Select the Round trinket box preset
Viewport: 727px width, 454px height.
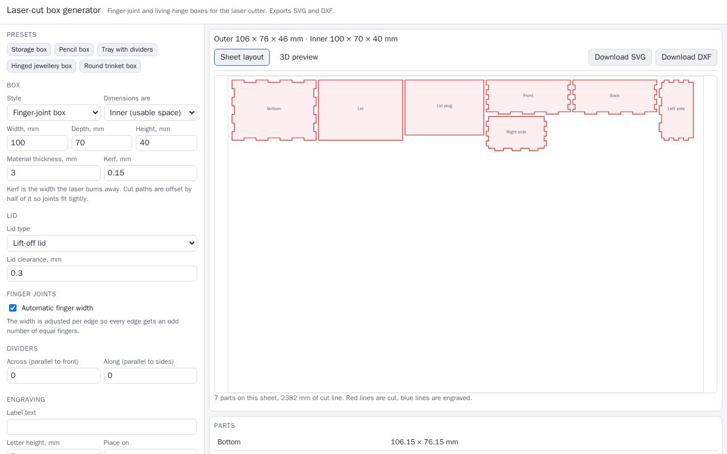coord(110,66)
